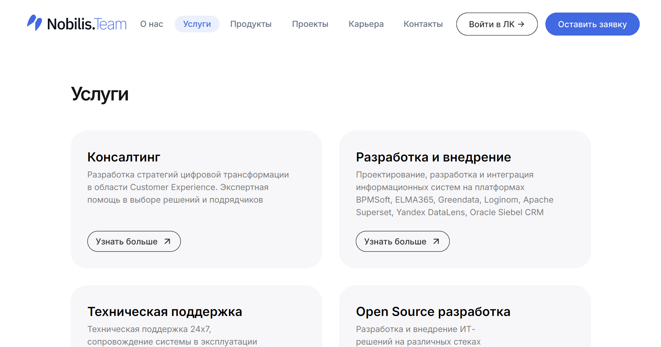Select Услуги in the top menu

197,24
